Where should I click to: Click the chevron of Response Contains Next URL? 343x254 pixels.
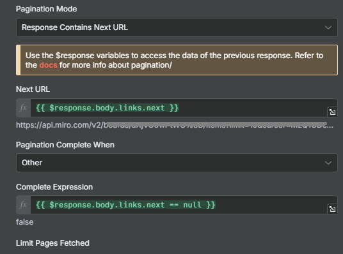coord(328,27)
